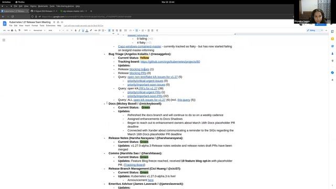Open the text color picker

87,30
